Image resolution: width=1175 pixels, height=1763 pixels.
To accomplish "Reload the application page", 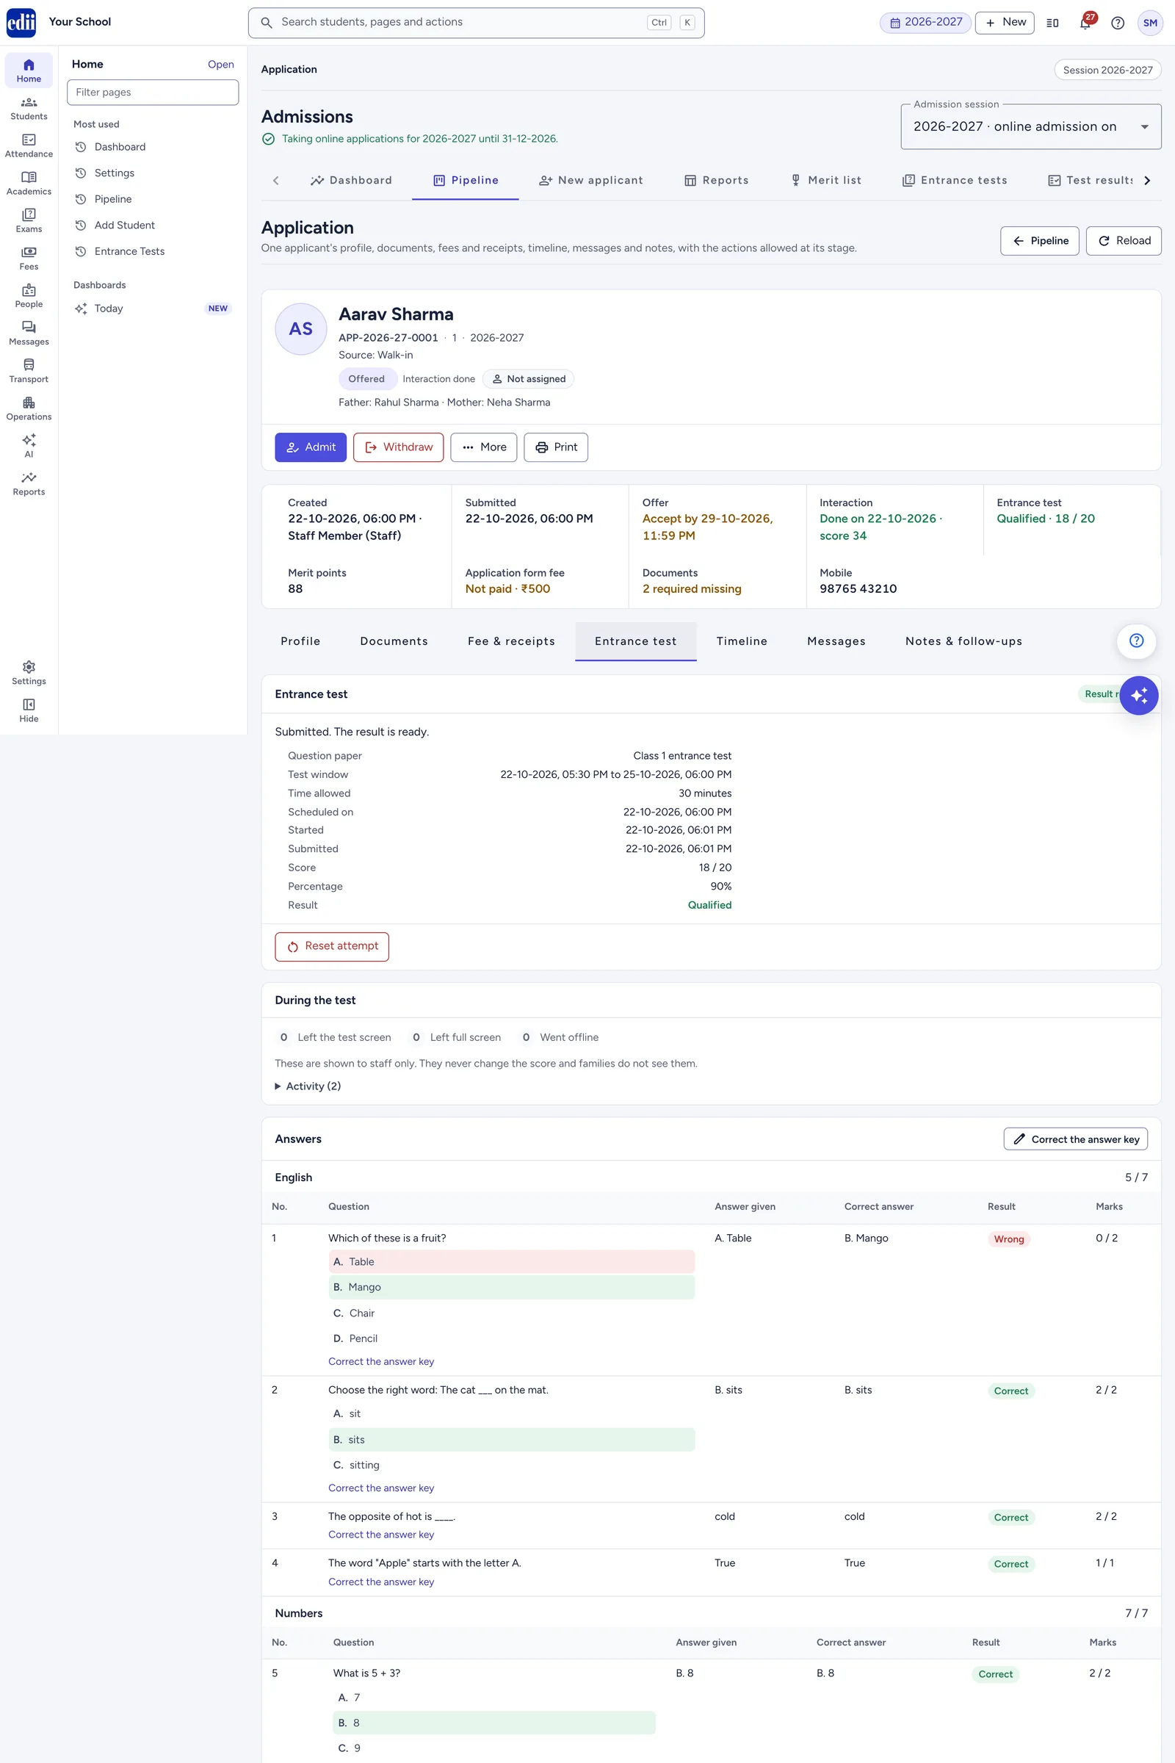I will coord(1124,241).
